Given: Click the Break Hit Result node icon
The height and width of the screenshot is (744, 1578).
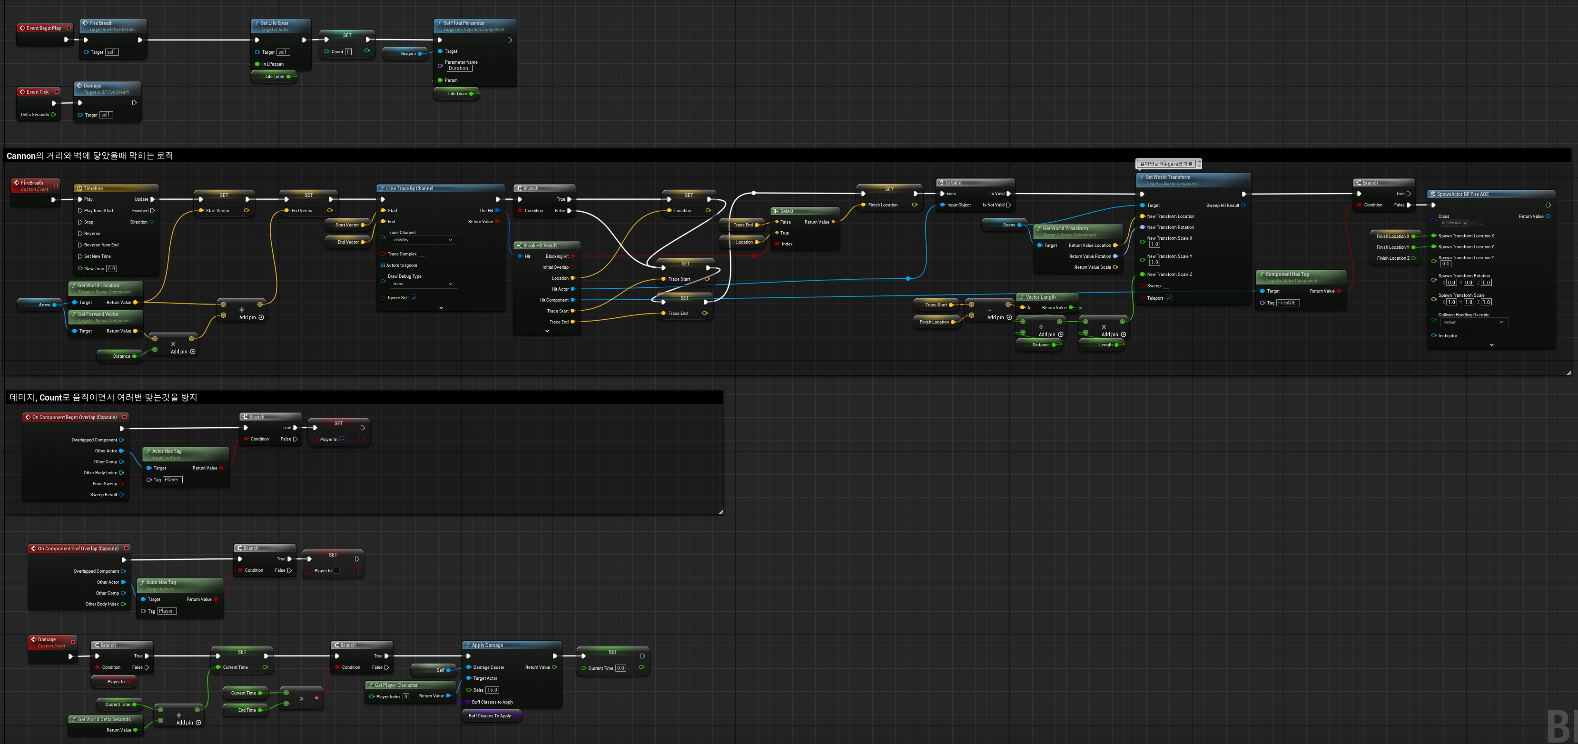Looking at the screenshot, I should tap(519, 245).
